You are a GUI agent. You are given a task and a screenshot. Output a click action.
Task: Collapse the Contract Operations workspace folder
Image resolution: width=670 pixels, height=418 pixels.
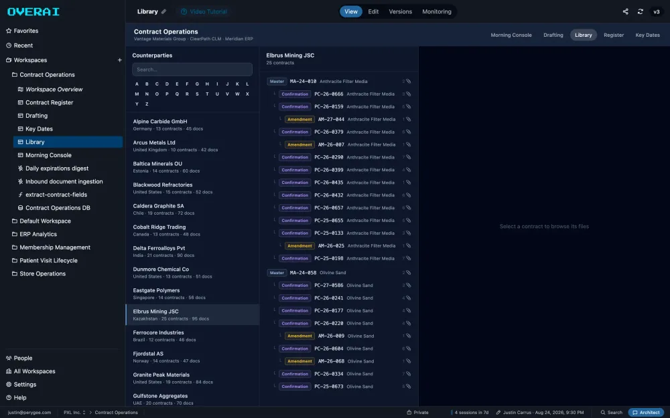(43, 75)
